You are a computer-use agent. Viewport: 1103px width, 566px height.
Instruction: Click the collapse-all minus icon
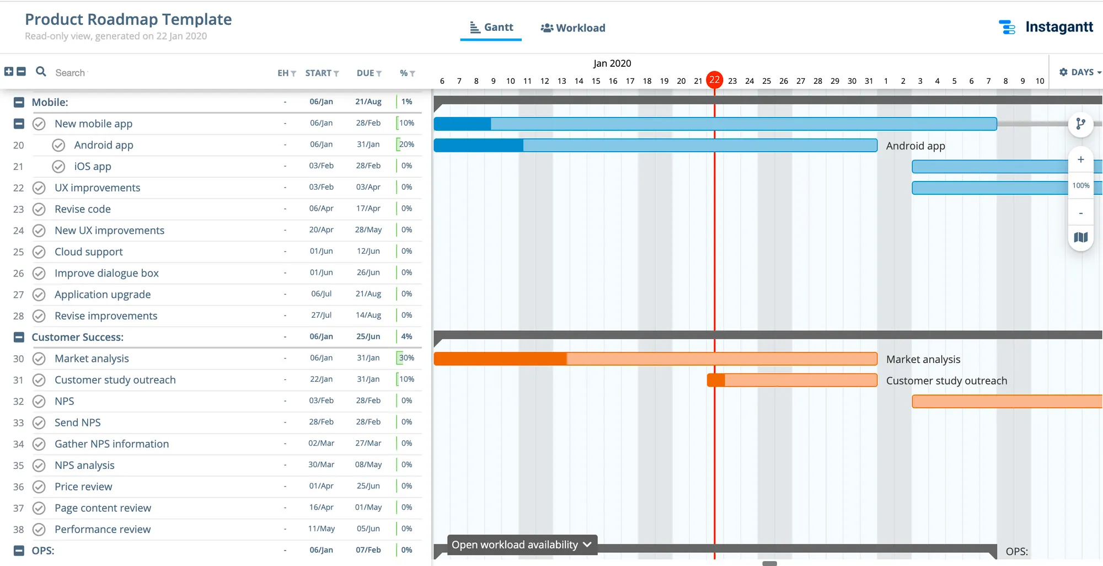coord(21,72)
